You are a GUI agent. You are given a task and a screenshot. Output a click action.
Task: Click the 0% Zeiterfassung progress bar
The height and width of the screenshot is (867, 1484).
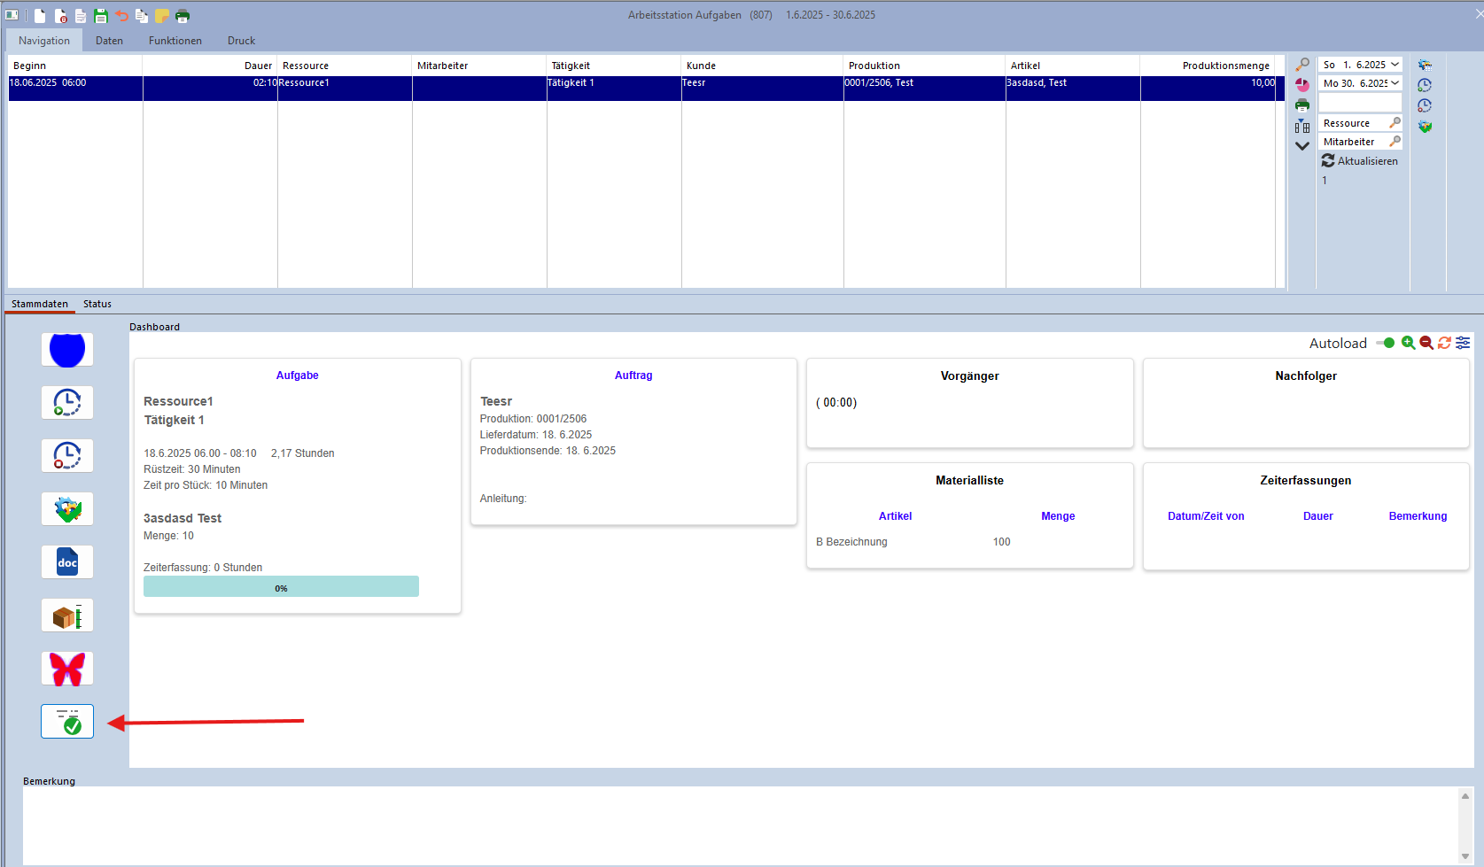pos(281,587)
